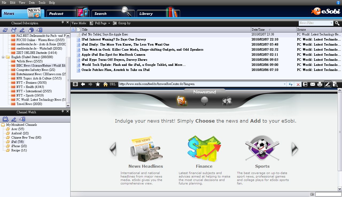Save the article with the floppy disk icon
342x197 pixels.
[305, 84]
